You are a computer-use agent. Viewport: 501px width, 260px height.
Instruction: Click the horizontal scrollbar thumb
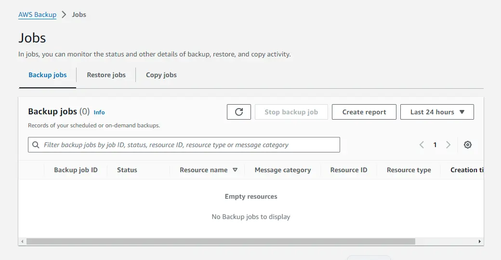(x=221, y=242)
